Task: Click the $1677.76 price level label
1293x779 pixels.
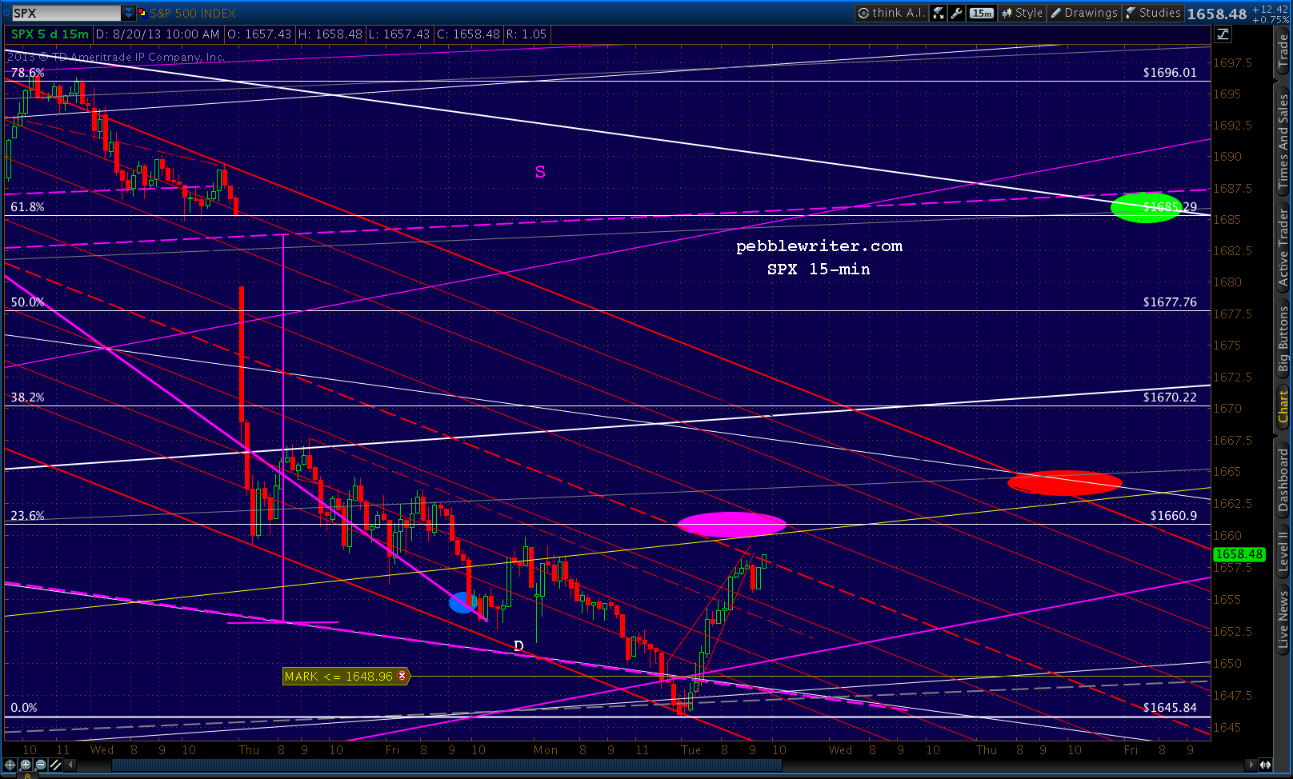Action: tap(1170, 302)
